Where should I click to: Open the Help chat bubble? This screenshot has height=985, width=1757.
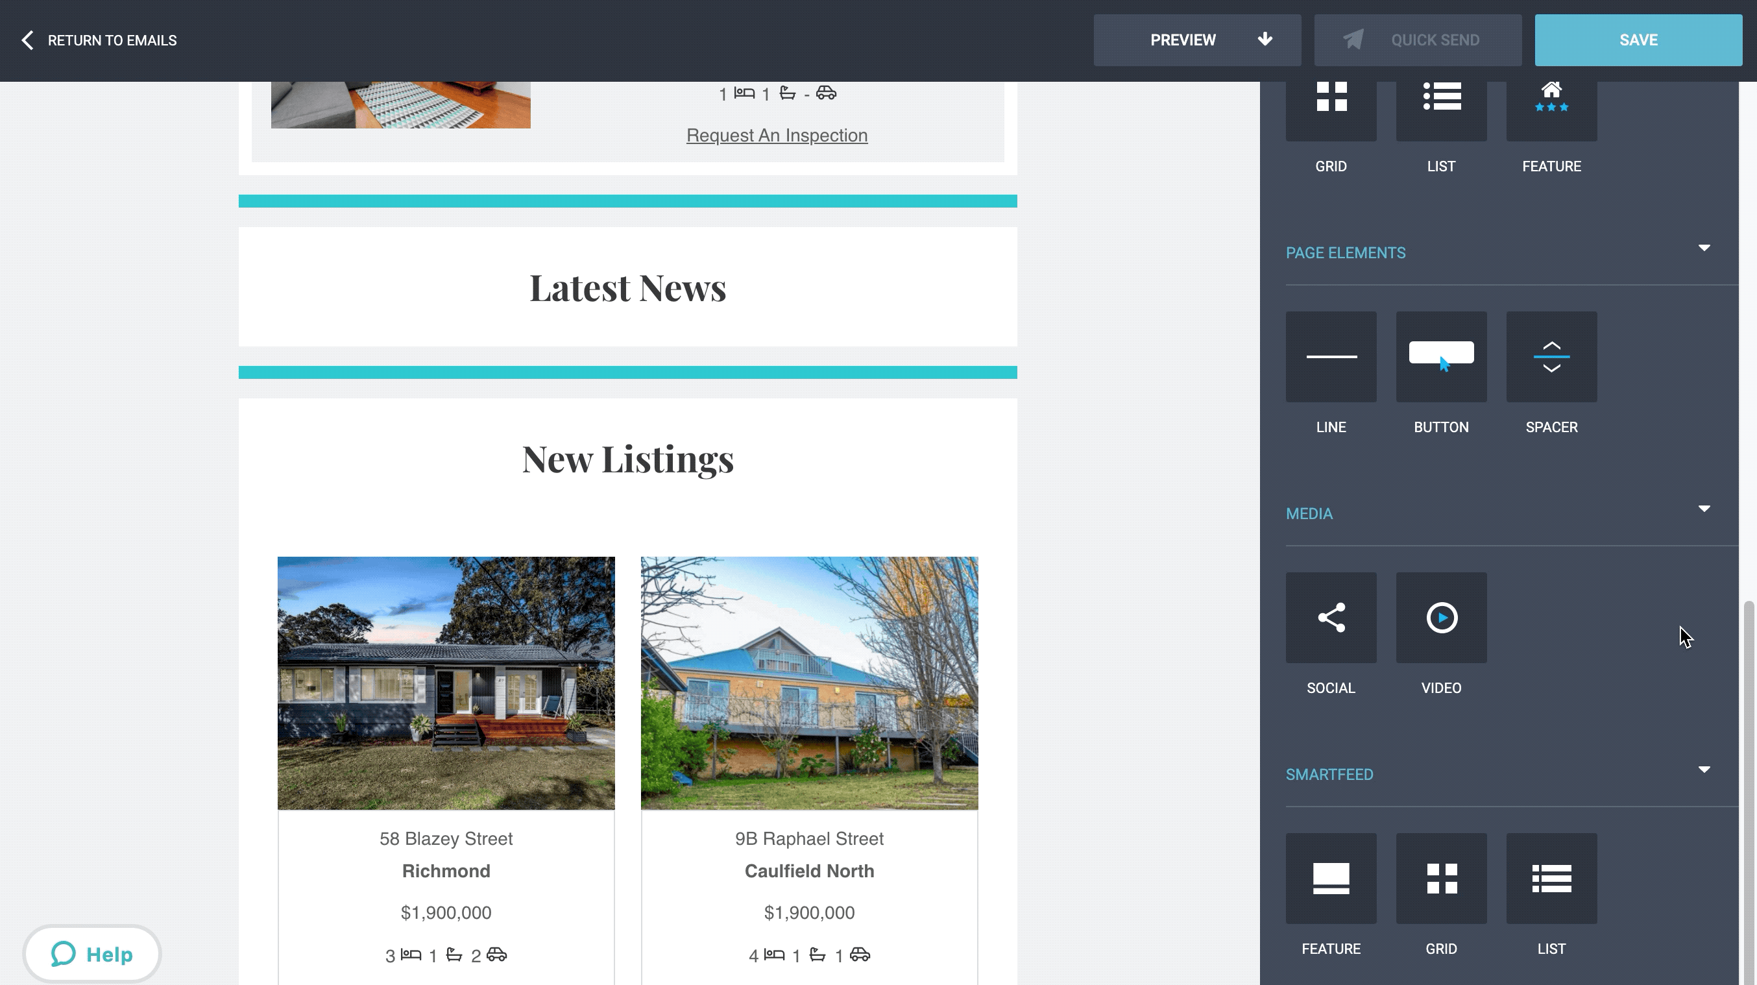[x=92, y=954]
